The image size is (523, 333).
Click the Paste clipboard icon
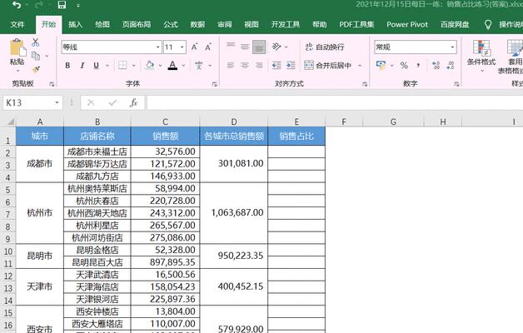pos(17,47)
